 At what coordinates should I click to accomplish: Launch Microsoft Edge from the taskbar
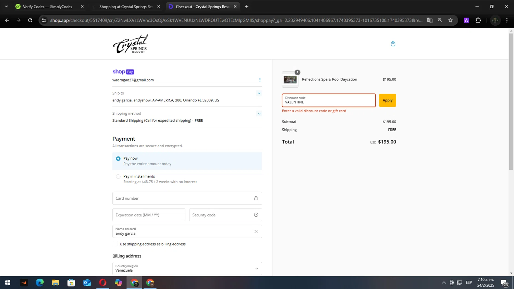tap(40, 283)
